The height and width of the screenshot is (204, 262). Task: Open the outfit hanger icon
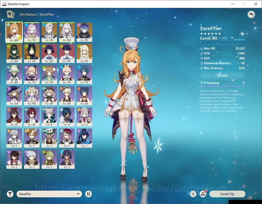pos(203,194)
